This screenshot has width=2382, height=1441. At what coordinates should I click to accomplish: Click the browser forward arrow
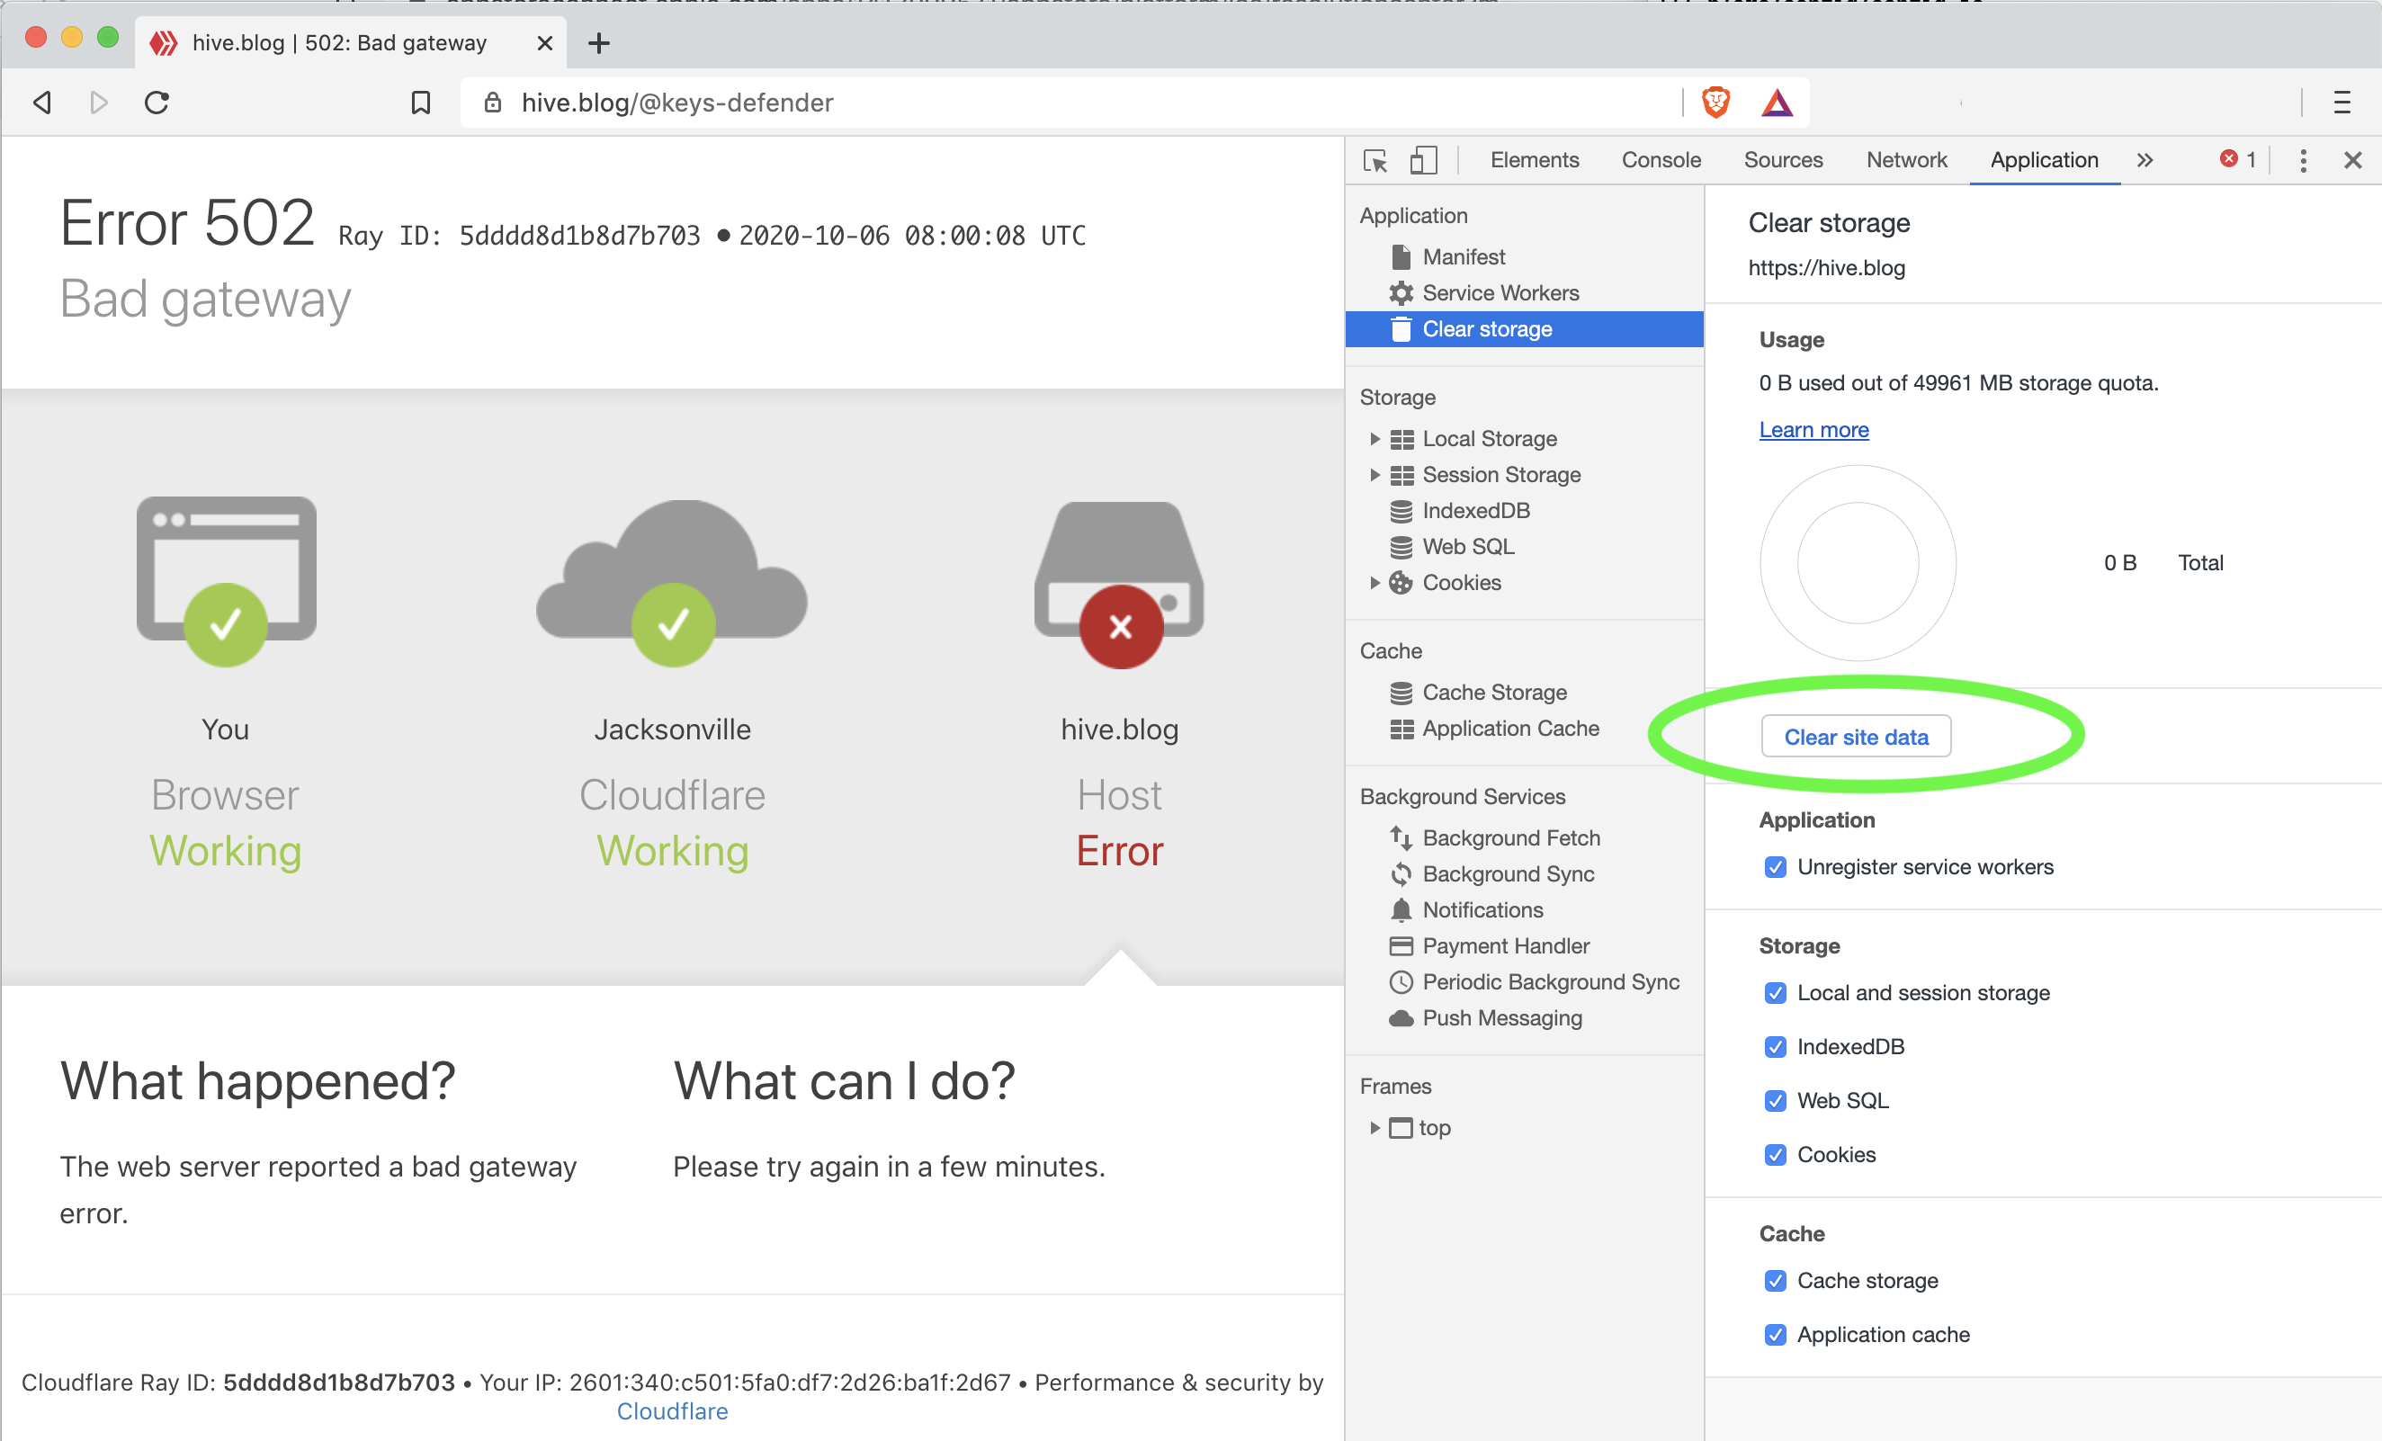(x=99, y=103)
